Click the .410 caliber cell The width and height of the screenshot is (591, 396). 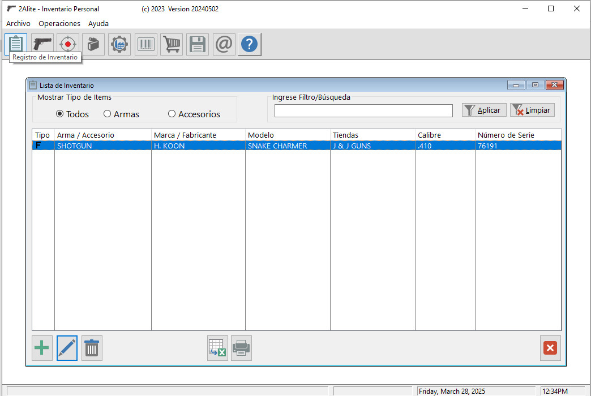click(x=445, y=146)
